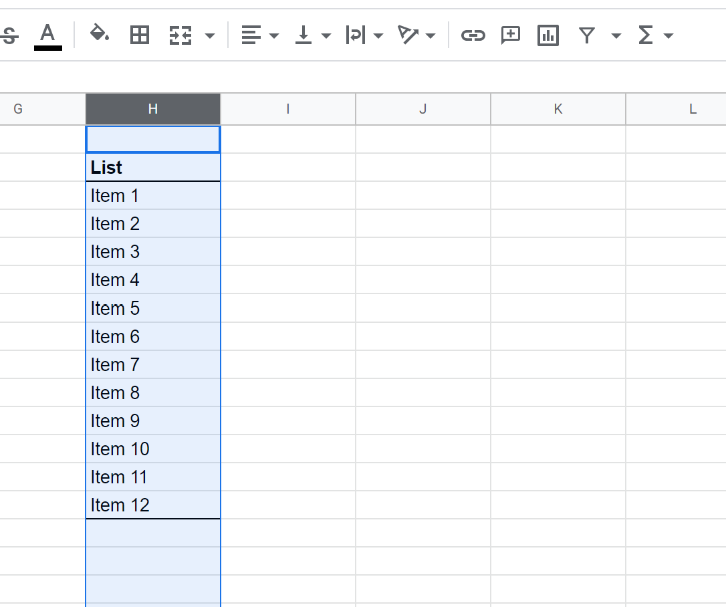Select the horizontal align icon

[x=253, y=35]
